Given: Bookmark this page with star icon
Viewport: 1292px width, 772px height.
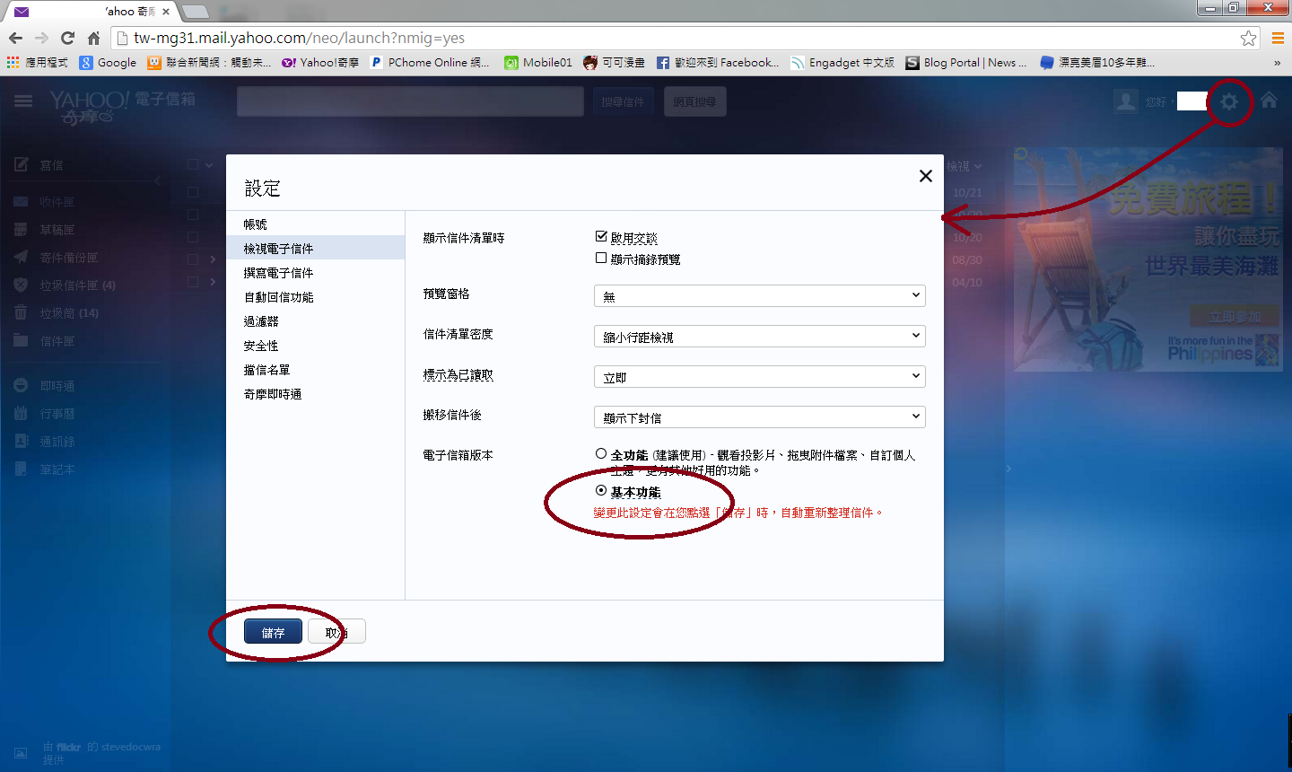Looking at the screenshot, I should (1248, 38).
